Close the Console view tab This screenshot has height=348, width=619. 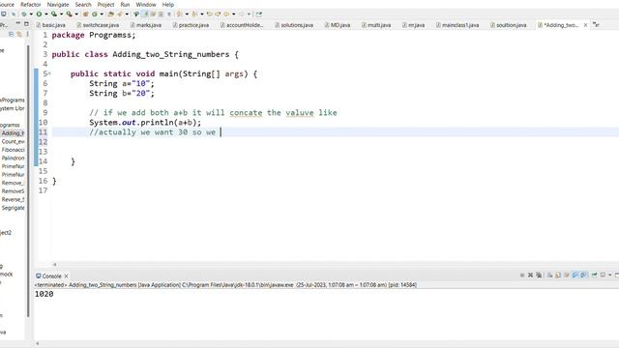click(67, 276)
